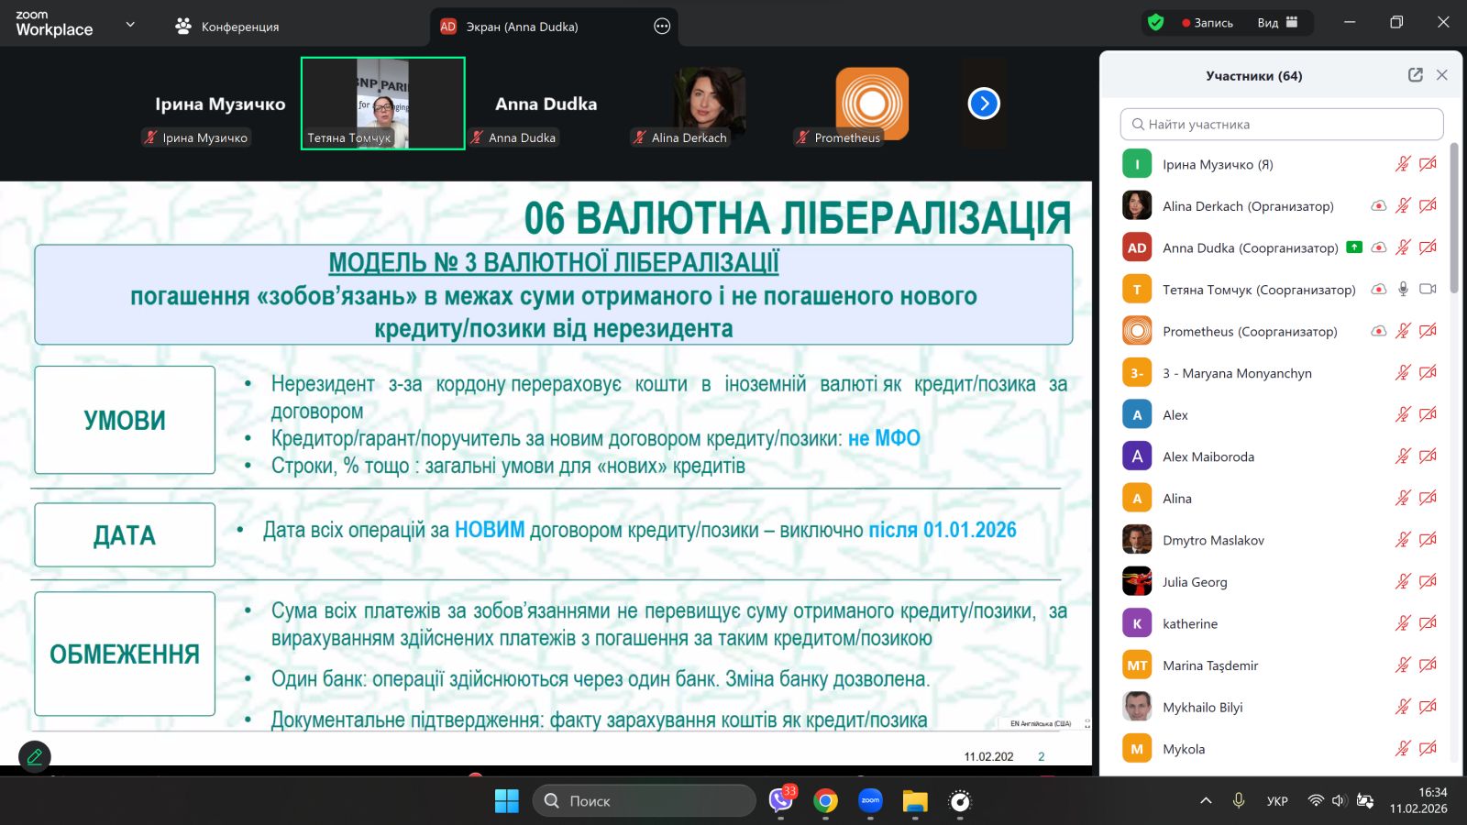Toggle the video camera for Тетяна Томчук
The height and width of the screenshot is (825, 1467).
click(1428, 290)
